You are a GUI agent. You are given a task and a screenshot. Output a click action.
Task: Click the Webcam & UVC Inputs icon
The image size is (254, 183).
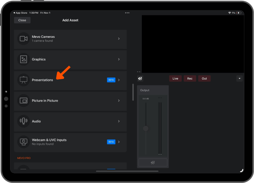click(23, 142)
